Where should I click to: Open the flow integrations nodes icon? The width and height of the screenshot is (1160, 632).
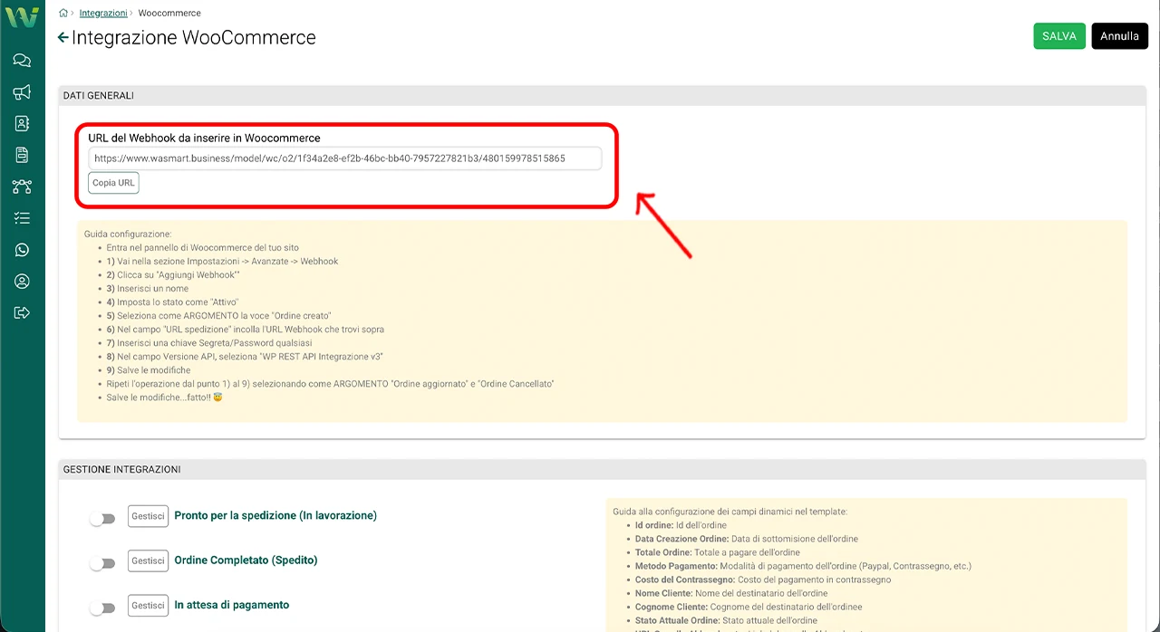point(22,187)
